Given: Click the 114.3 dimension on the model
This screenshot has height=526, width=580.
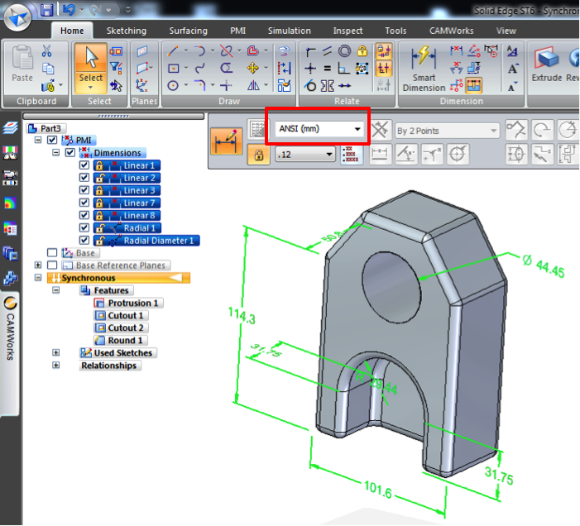Looking at the screenshot, I should coord(242,316).
